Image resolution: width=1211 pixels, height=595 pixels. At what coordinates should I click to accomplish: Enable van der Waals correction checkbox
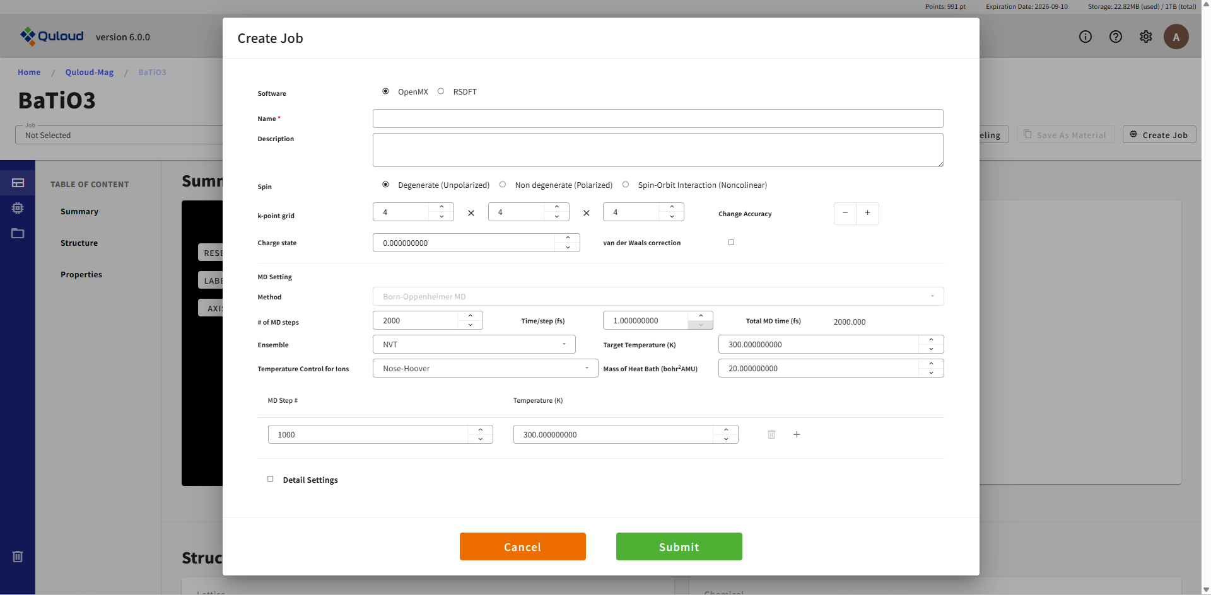point(731,243)
